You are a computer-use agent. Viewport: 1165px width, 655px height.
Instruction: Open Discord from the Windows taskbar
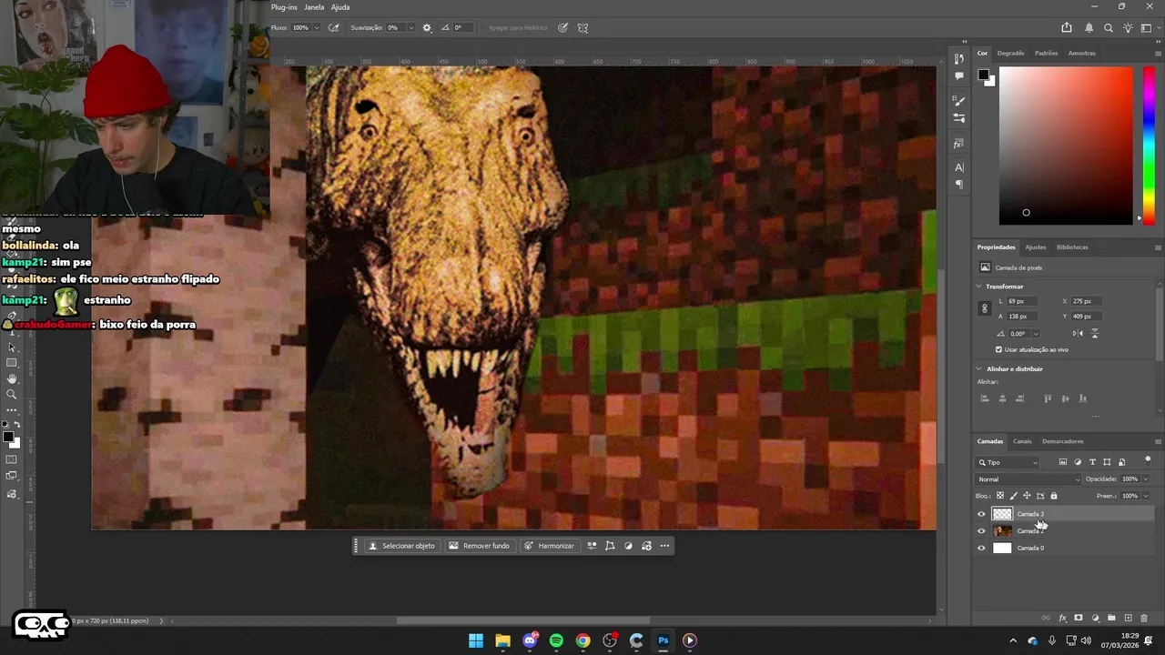point(530,640)
